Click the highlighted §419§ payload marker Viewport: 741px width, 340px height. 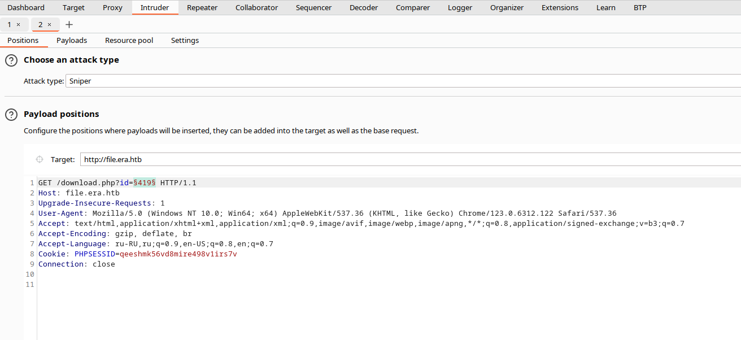pos(144,183)
